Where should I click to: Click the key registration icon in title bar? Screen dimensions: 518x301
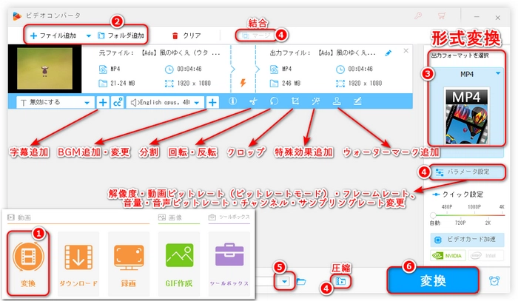click(418, 16)
